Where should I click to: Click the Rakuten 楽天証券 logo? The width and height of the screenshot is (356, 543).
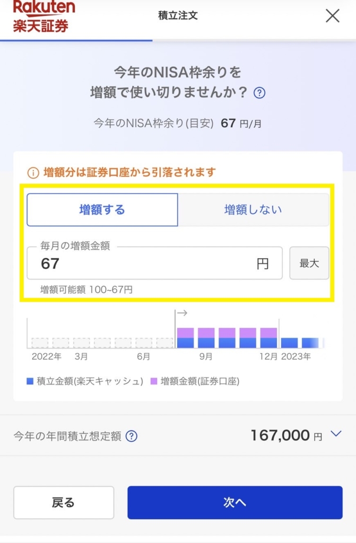(44, 16)
